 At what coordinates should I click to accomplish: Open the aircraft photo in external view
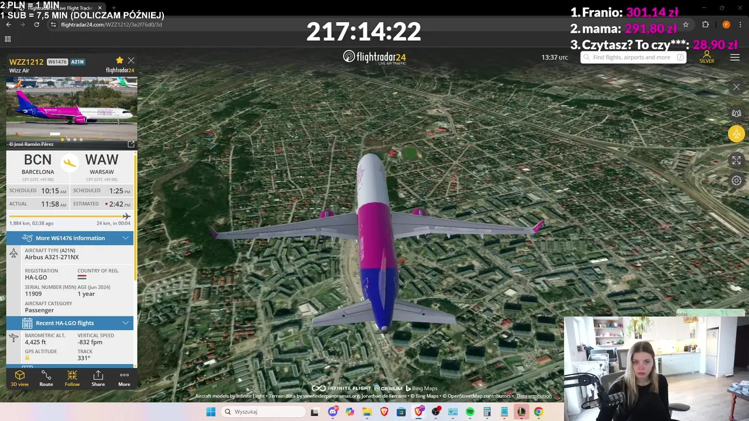click(131, 144)
